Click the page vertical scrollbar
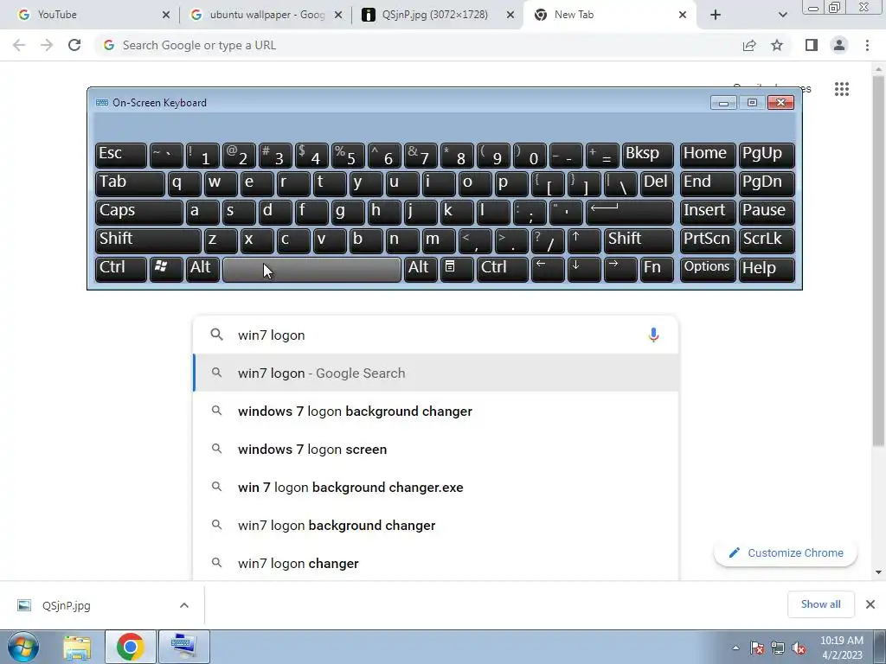This screenshot has width=886, height=664. point(878,259)
